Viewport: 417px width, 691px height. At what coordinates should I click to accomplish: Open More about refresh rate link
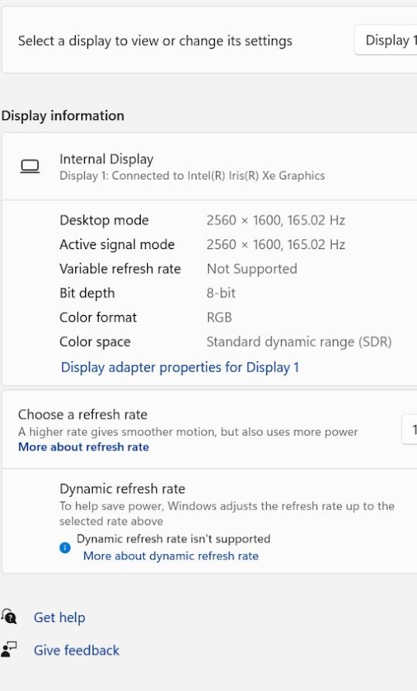tap(84, 446)
